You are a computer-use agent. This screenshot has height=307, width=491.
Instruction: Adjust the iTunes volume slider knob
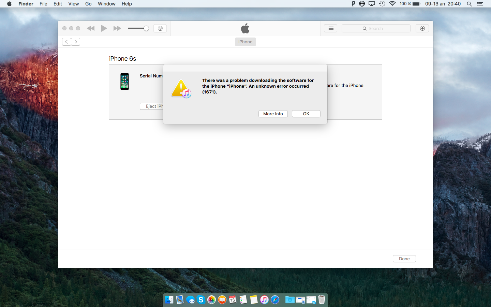[146, 28]
